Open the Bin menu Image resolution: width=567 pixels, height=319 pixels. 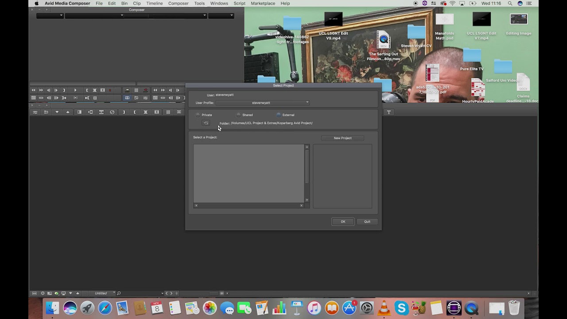(x=124, y=4)
